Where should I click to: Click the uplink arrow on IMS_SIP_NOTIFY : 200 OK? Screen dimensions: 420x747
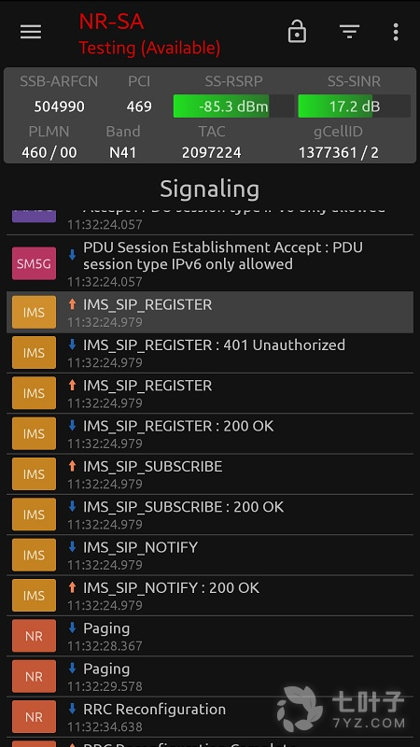pos(73,587)
